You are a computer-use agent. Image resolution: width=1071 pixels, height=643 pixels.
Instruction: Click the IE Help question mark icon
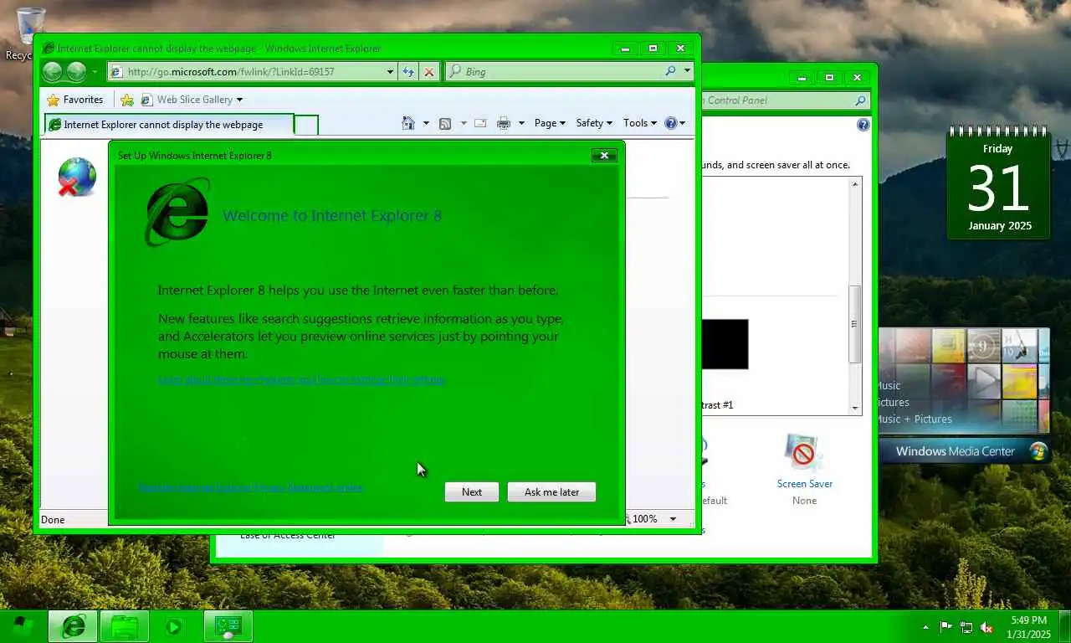670,123
